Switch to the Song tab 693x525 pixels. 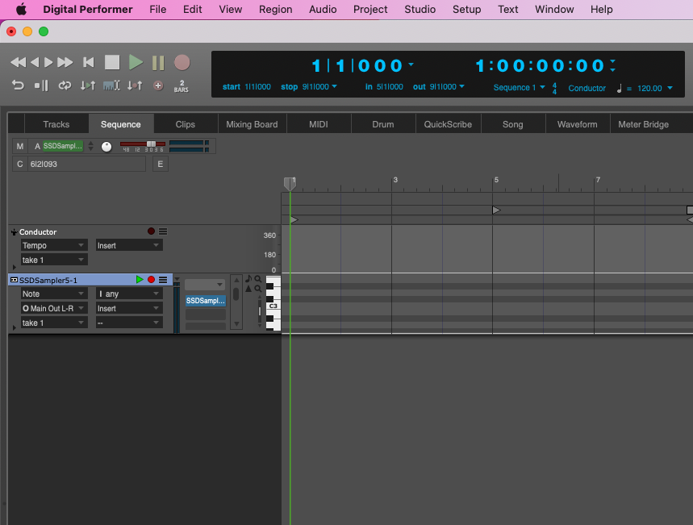point(512,124)
